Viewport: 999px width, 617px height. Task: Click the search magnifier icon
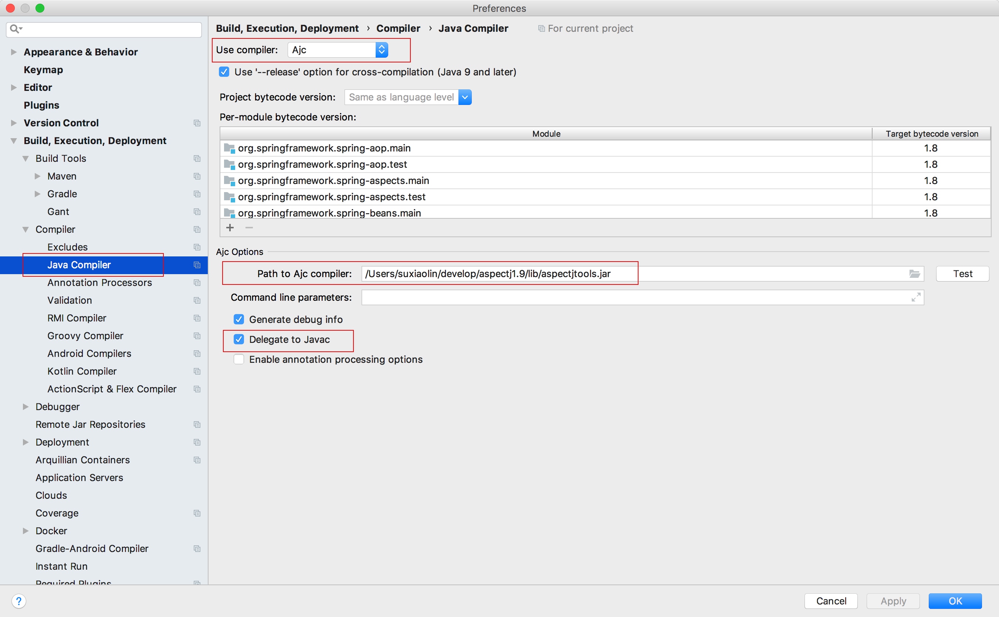coord(16,28)
